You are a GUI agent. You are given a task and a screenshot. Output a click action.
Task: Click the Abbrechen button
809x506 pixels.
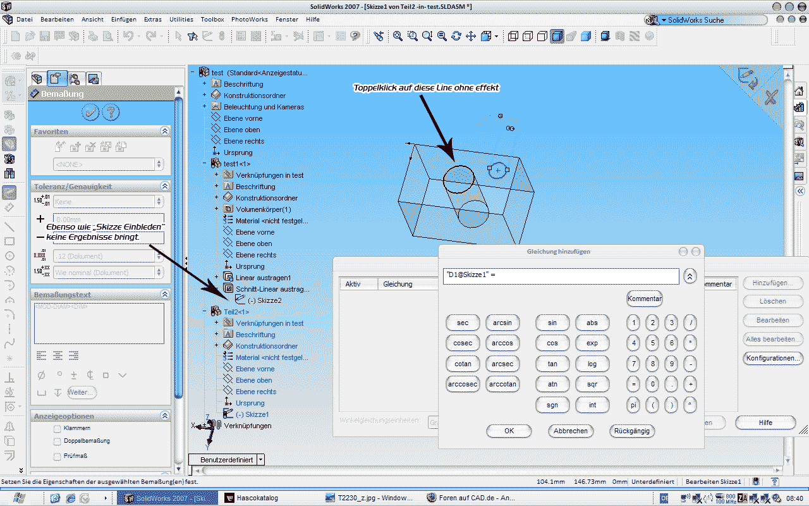[571, 431]
